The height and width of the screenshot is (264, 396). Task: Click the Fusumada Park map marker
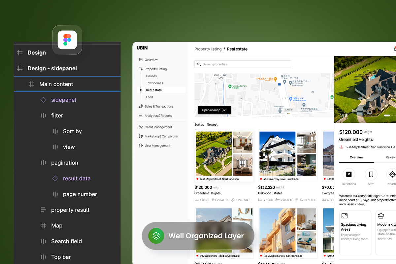[230, 86]
